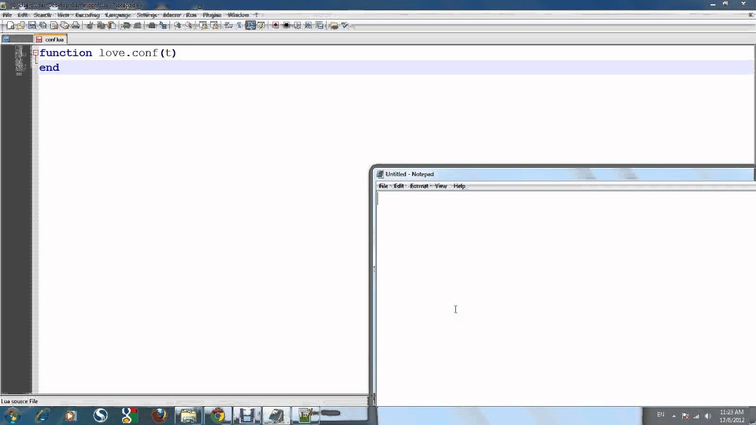Open the Help menu in Untitled Notepad
756x425 pixels.
[460, 186]
